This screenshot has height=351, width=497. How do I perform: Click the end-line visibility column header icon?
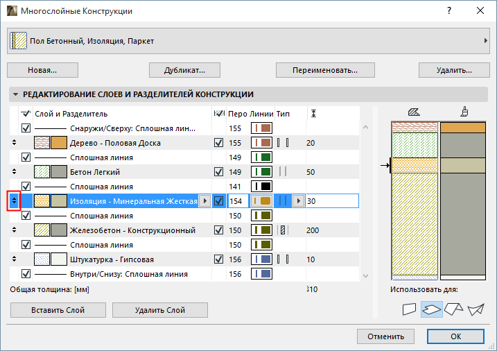pyautogui.click(x=219, y=114)
